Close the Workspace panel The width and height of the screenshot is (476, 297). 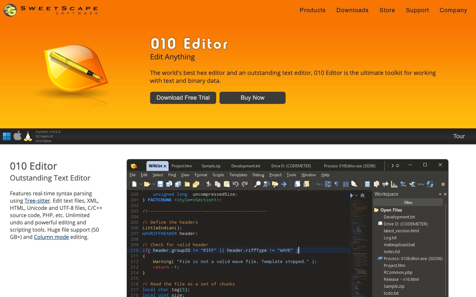[445, 194]
